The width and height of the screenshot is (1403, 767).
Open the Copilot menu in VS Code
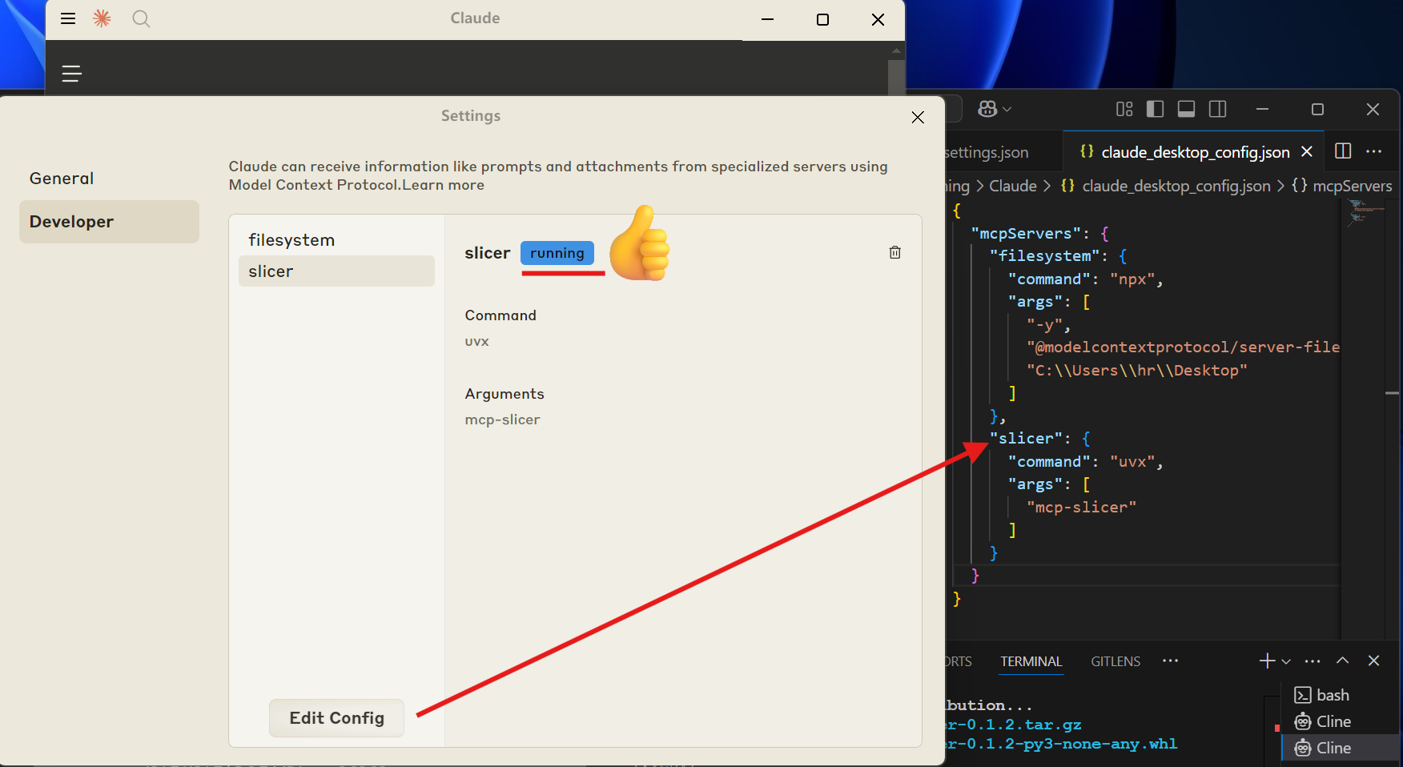[994, 109]
